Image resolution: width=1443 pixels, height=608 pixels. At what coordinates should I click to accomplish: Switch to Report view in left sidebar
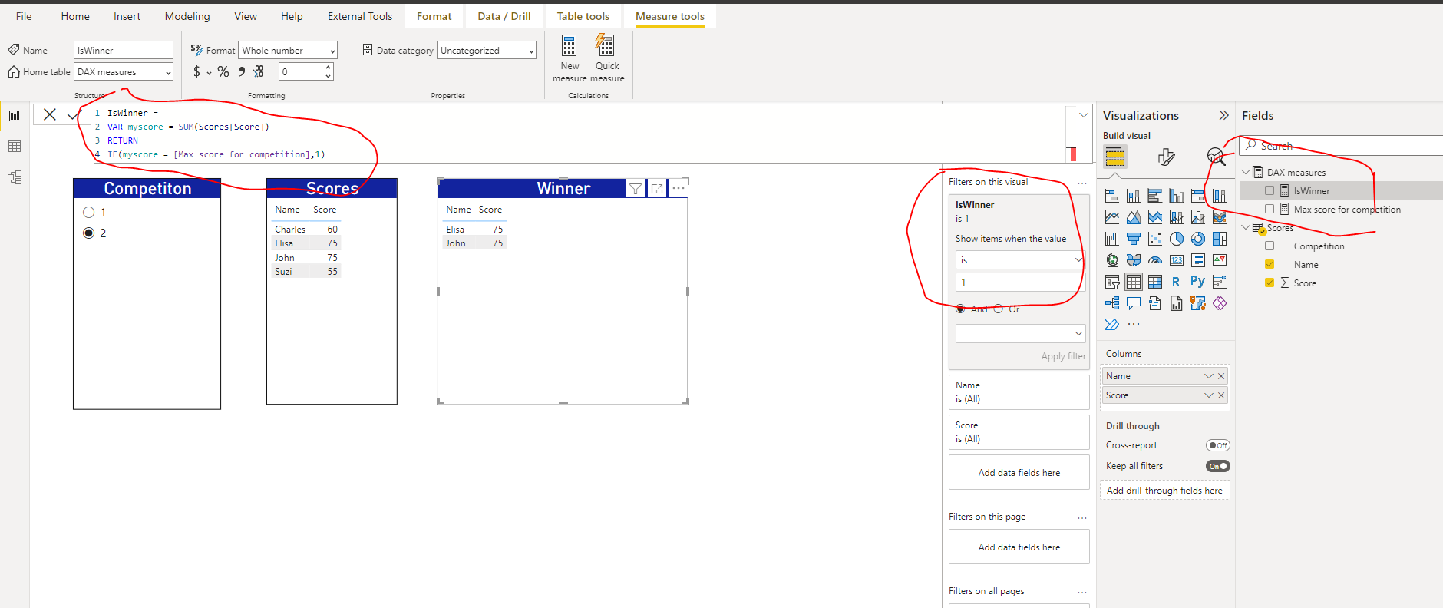tap(15, 116)
